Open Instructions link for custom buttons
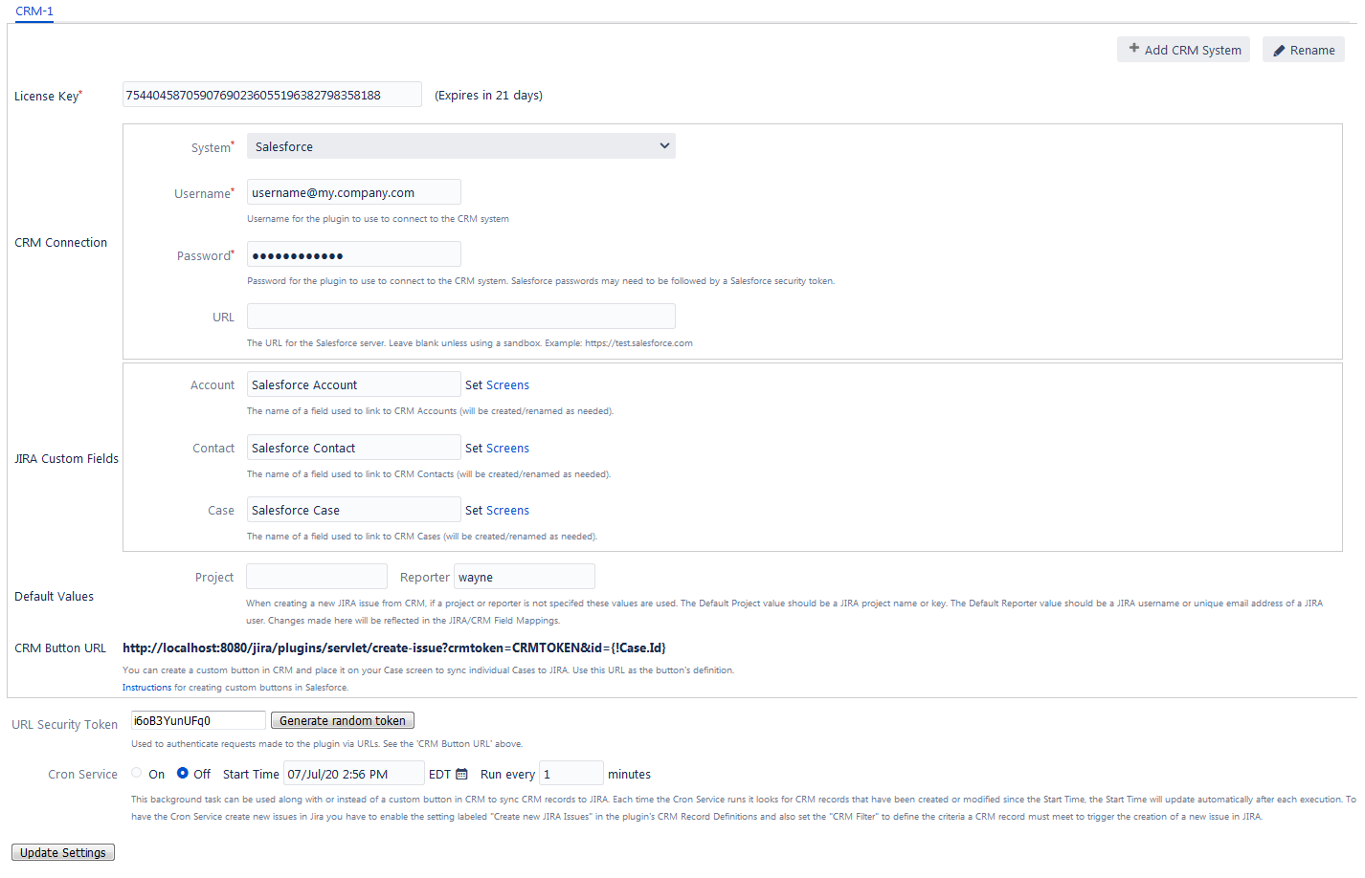The height and width of the screenshot is (878, 1365). [146, 688]
